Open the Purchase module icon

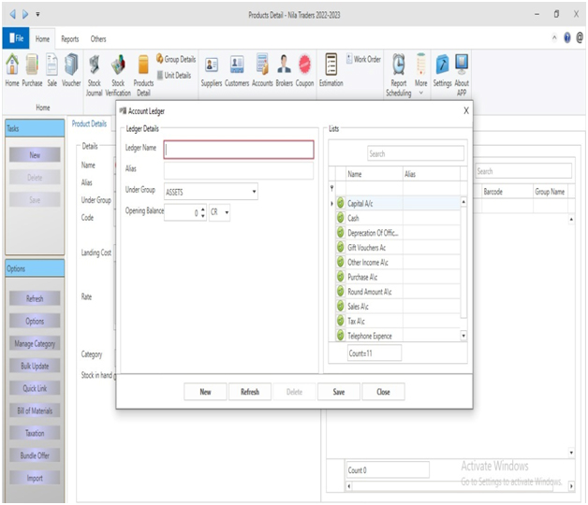pyautogui.click(x=32, y=70)
